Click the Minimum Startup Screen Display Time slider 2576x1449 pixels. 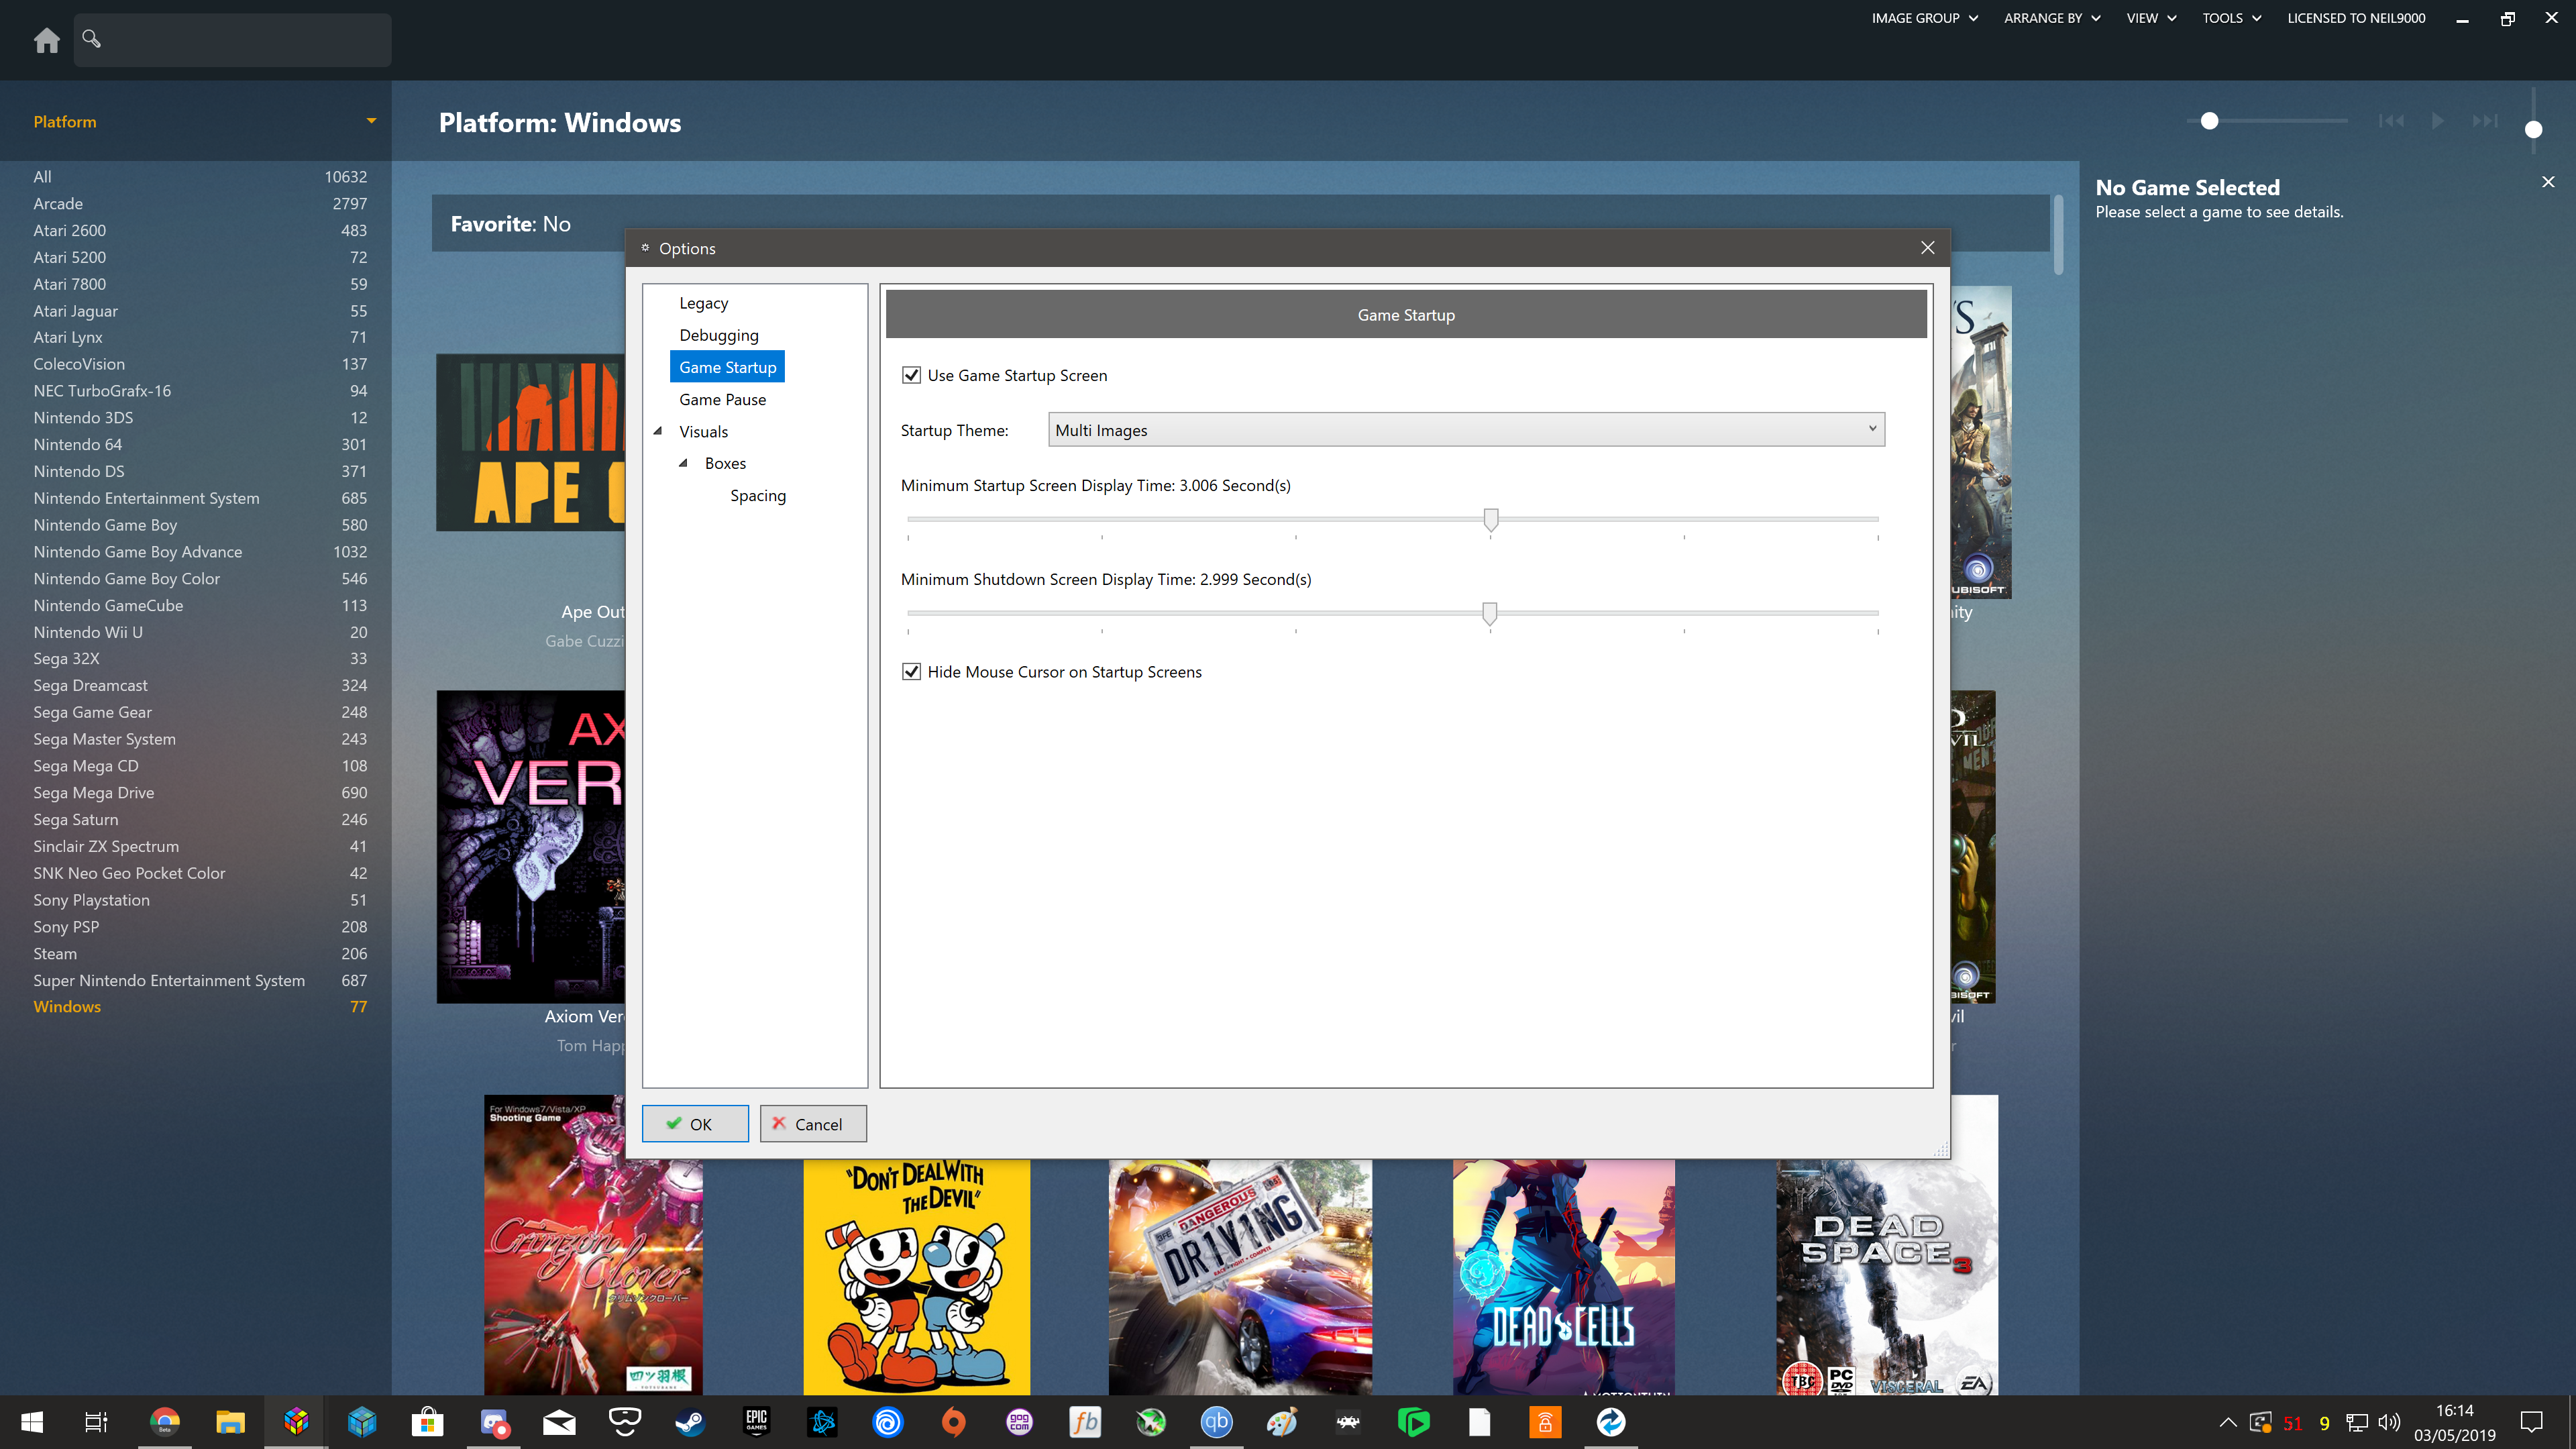[x=1392, y=520]
